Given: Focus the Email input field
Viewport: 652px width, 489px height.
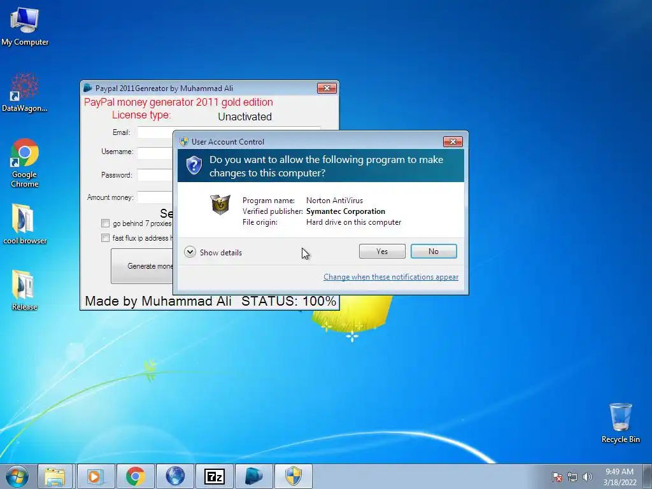Looking at the screenshot, I should tap(155, 132).
